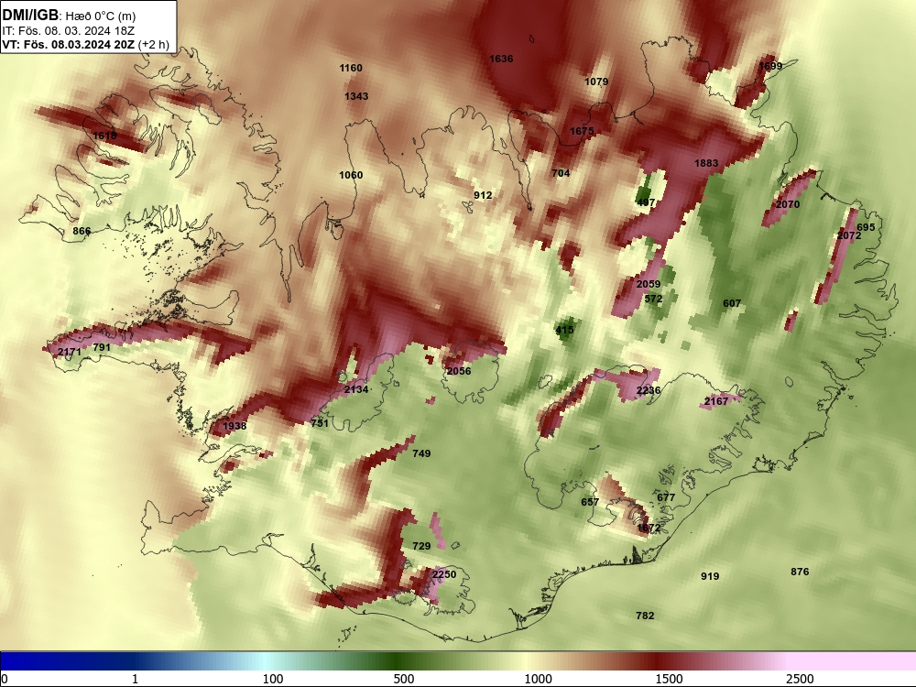The width and height of the screenshot is (916, 687).
Task: Click the 782 value south of the coast
Action: [645, 616]
